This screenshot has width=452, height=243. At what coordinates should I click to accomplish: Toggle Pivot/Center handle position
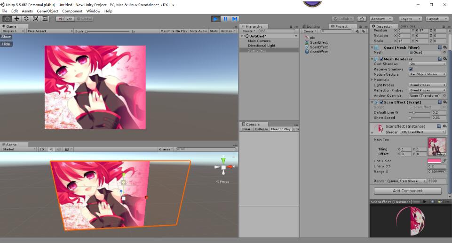click(x=65, y=19)
